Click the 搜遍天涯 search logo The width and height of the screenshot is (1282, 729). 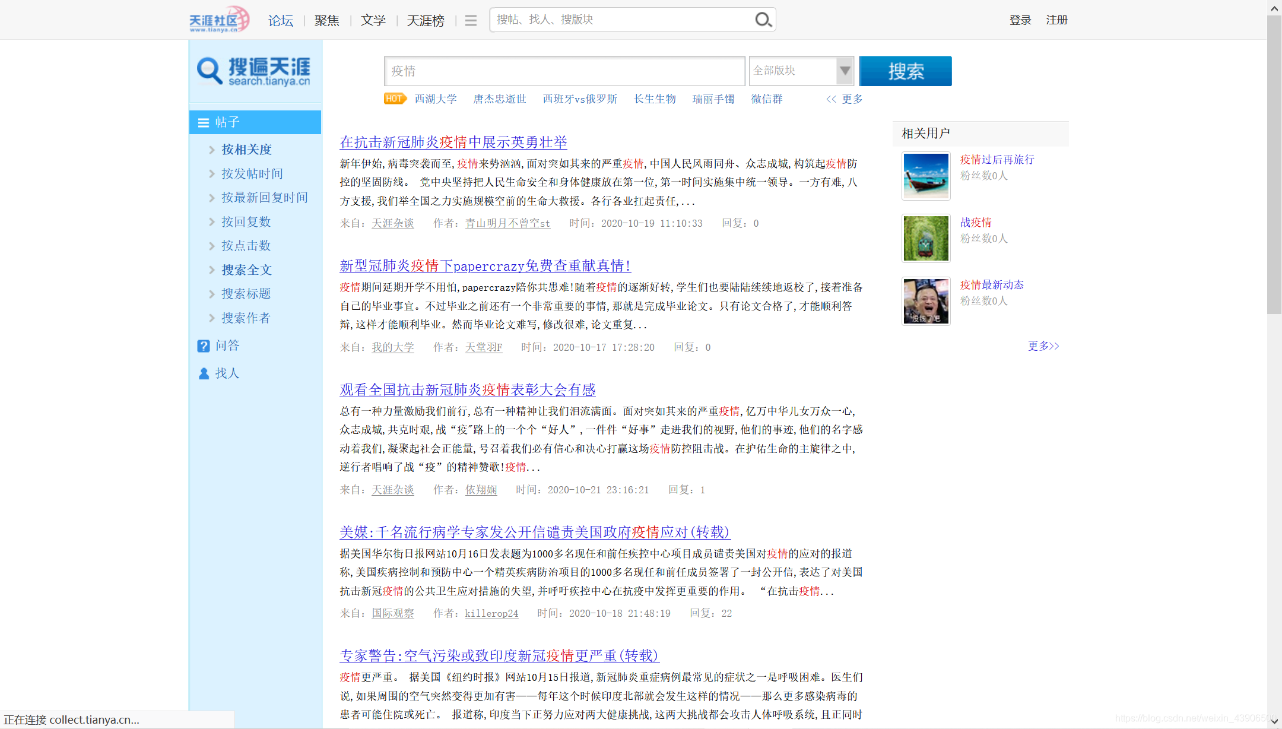tap(254, 72)
